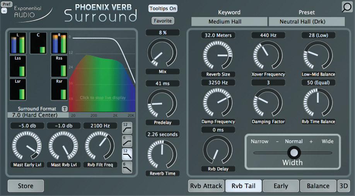Image resolution: width=355 pixels, height=196 pixels.
Task: Switch to the Balance tab
Action: pos(318,186)
